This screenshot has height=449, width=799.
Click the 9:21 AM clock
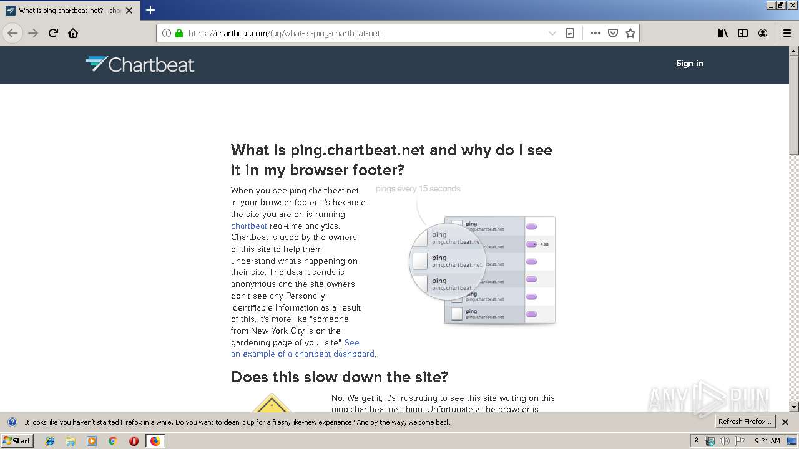coord(767,441)
